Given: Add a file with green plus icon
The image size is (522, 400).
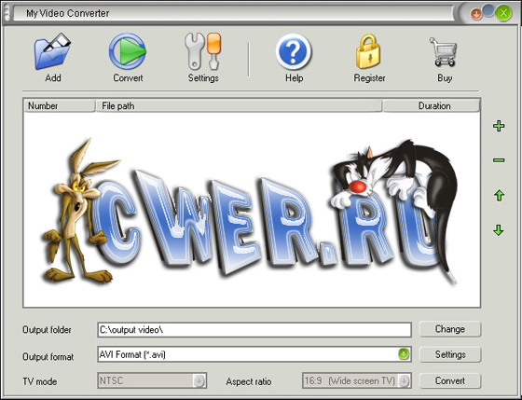Looking at the screenshot, I should click(x=499, y=126).
